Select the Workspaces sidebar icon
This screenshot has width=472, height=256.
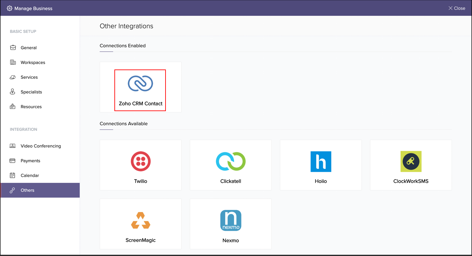tap(12, 62)
